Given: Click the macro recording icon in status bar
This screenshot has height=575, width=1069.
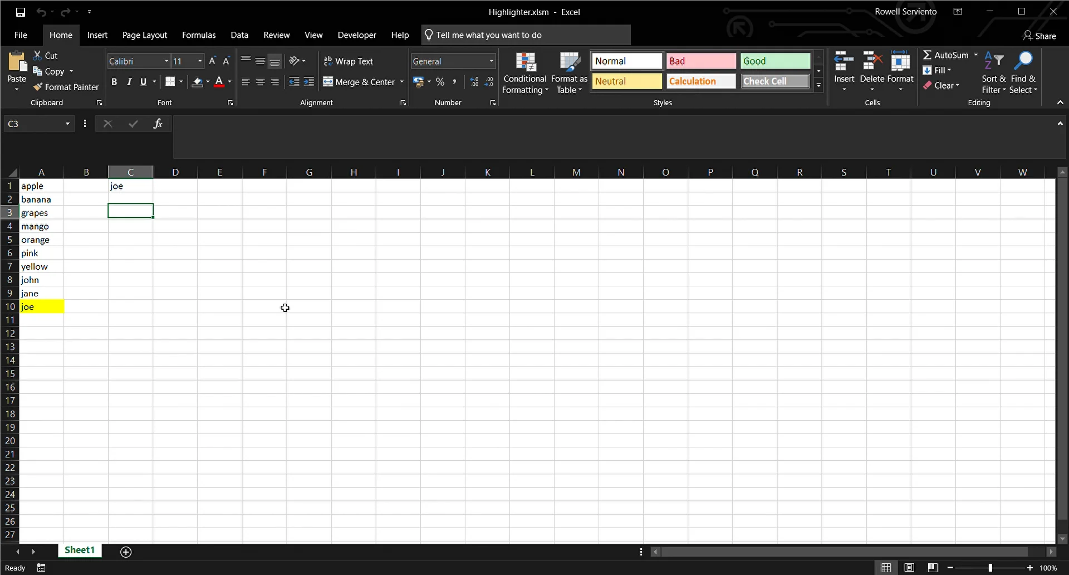Looking at the screenshot, I should [x=41, y=568].
